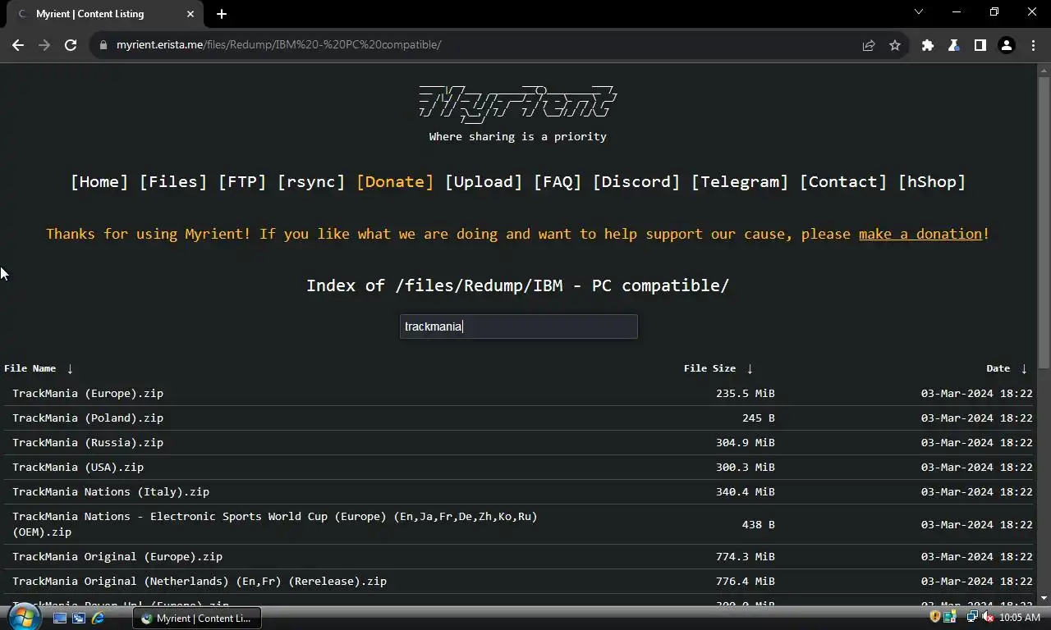
Task: Download TrackMania Original (Europe).zip
Action: pos(117,557)
